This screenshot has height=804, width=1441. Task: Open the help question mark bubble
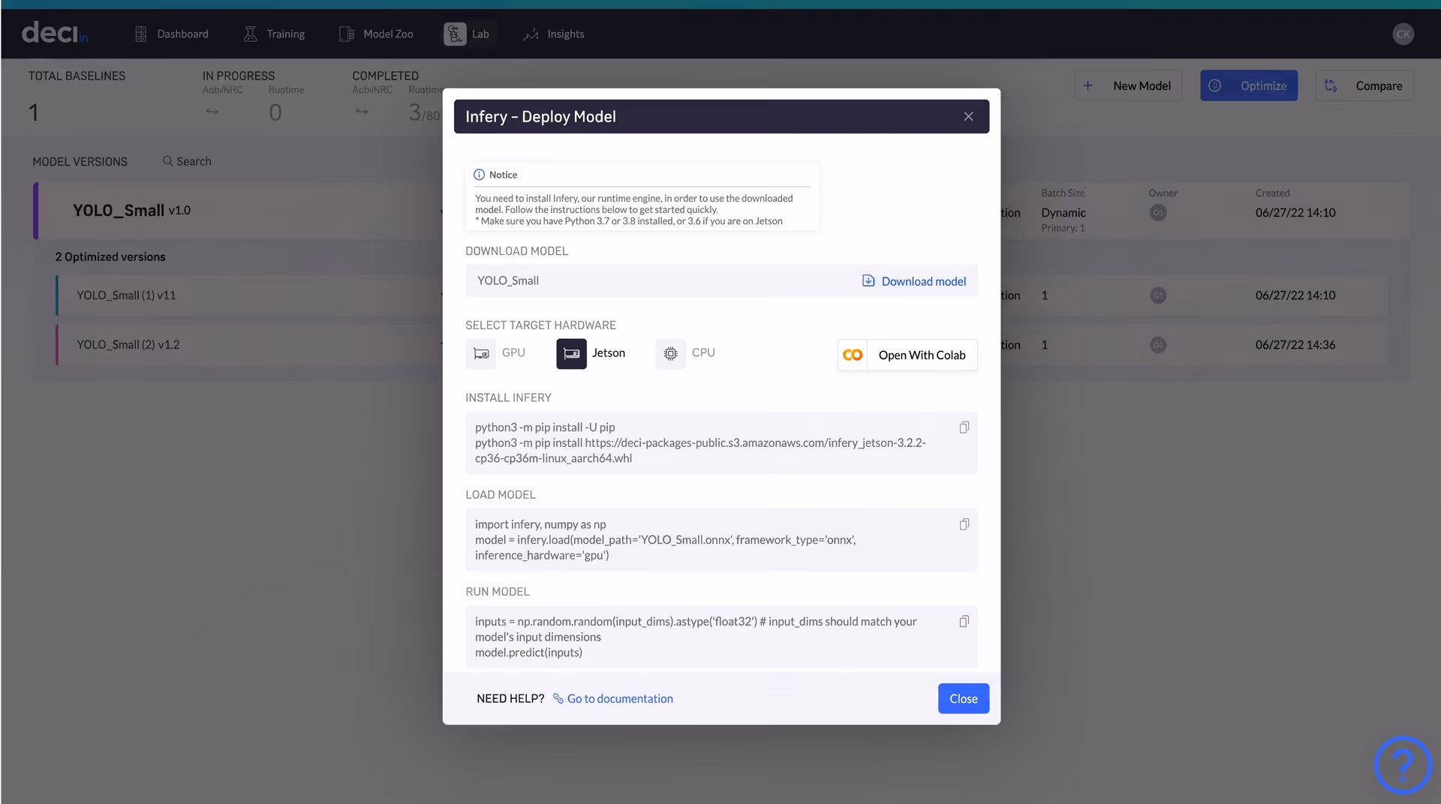(1402, 764)
